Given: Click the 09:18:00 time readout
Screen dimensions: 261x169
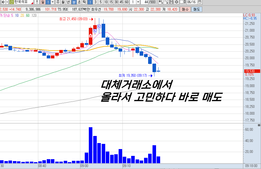Looking at the screenshot, I should [x=251, y=166].
